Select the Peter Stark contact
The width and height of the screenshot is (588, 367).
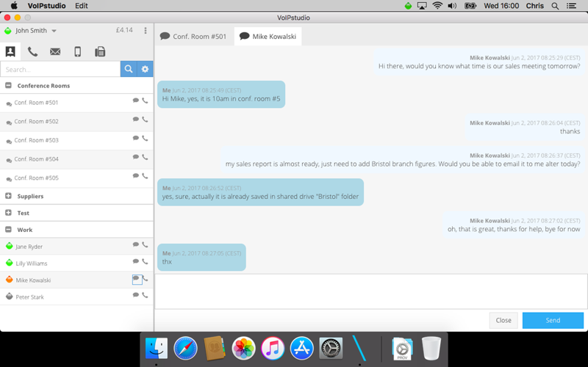pyautogui.click(x=76, y=297)
